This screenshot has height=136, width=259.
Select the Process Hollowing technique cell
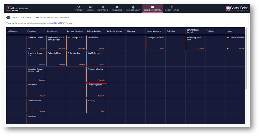click(x=96, y=75)
